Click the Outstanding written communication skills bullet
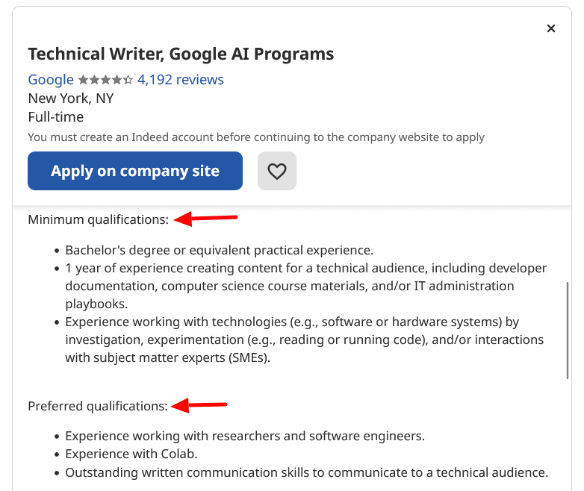The width and height of the screenshot is (584, 491). (306, 472)
